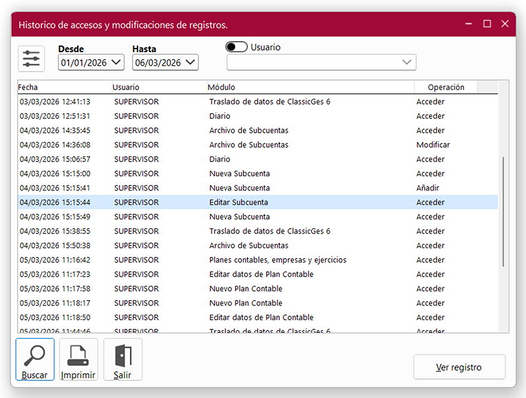The height and width of the screenshot is (398, 526).
Task: Click the Ver registro button
Action: point(459,366)
